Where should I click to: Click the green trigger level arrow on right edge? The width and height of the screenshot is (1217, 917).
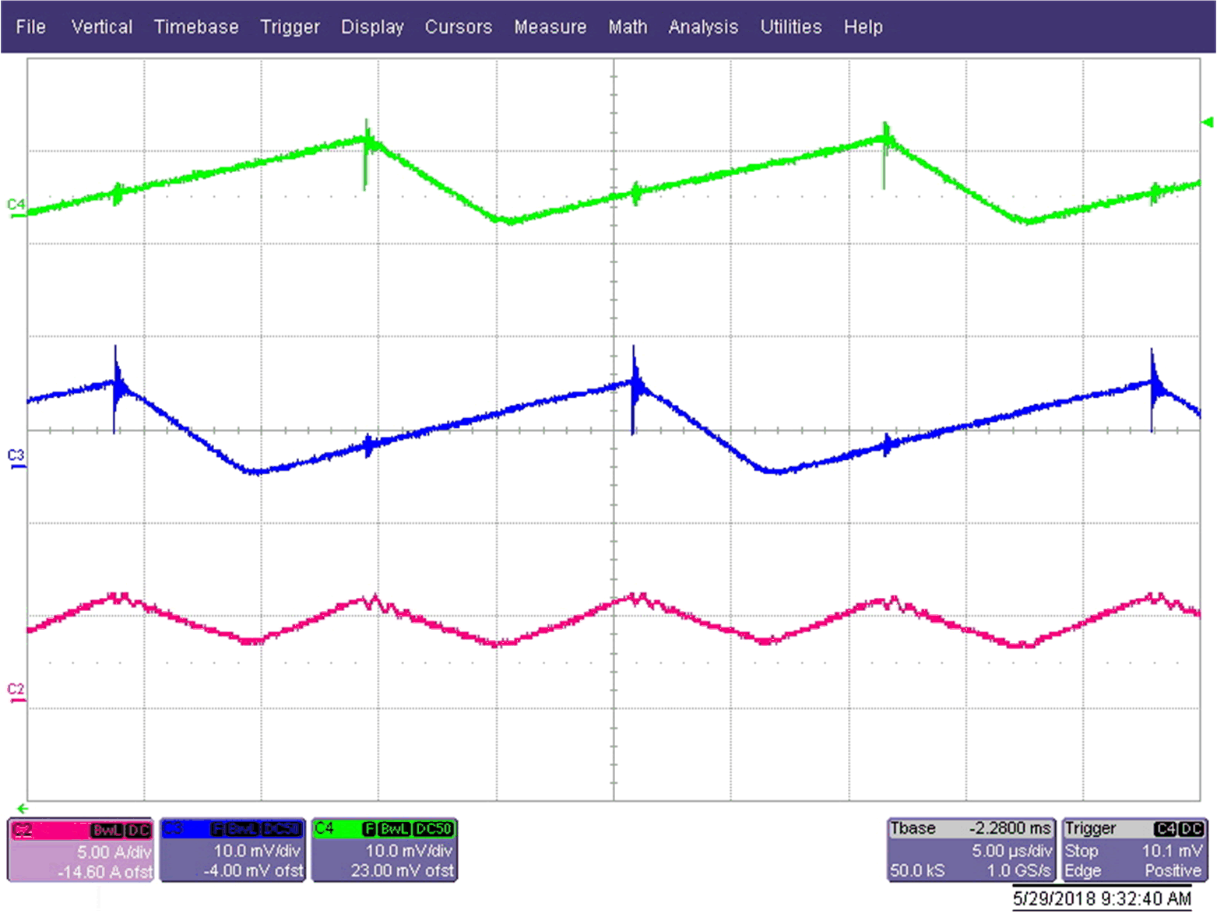click(1207, 122)
